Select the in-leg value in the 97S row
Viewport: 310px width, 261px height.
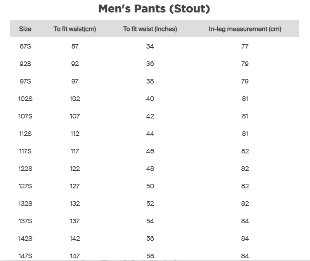pyautogui.click(x=245, y=82)
